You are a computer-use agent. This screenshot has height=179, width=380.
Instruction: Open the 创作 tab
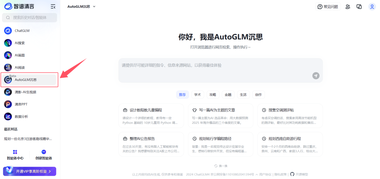click(x=259, y=95)
